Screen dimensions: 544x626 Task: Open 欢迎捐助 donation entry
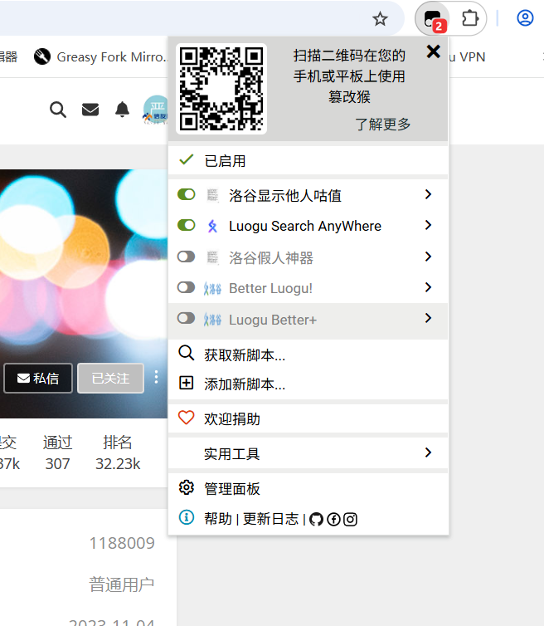pos(308,418)
